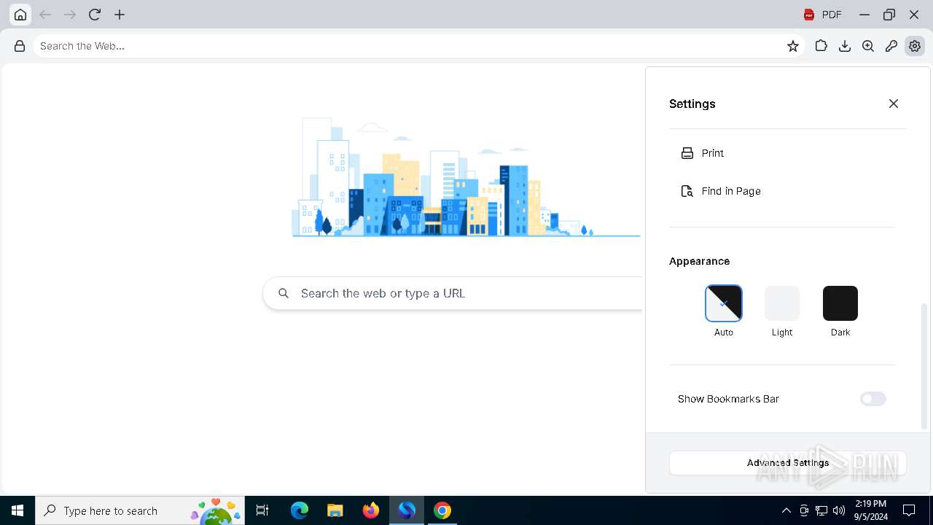Minimize the browser window
The width and height of the screenshot is (933, 525).
864,15
